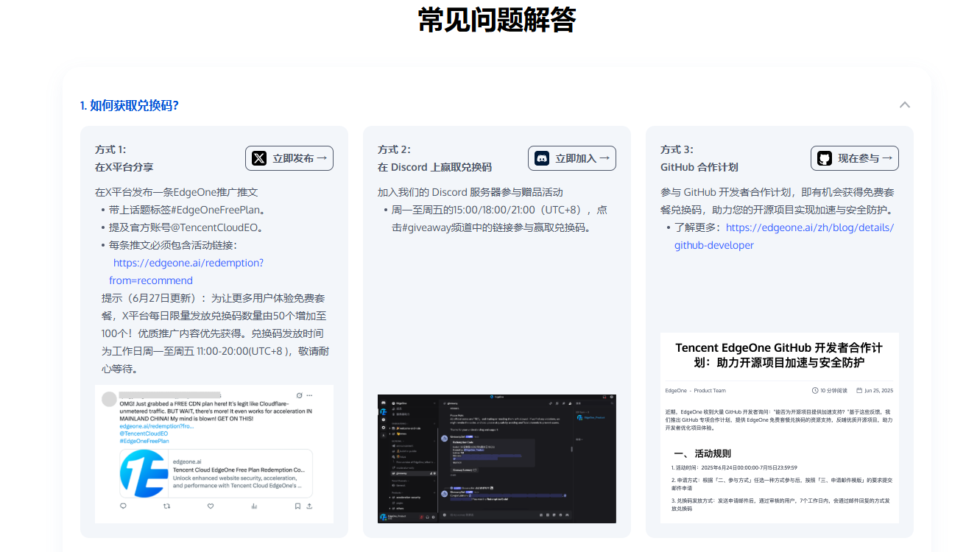Collapse the FAQ with the chevron-up icon
966x552 pixels.
[905, 105]
